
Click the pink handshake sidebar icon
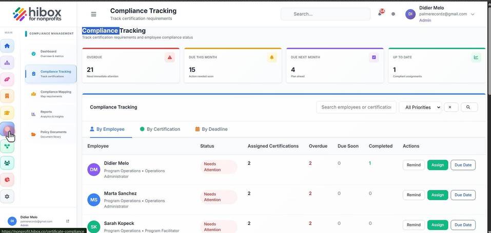pyautogui.click(x=7, y=79)
